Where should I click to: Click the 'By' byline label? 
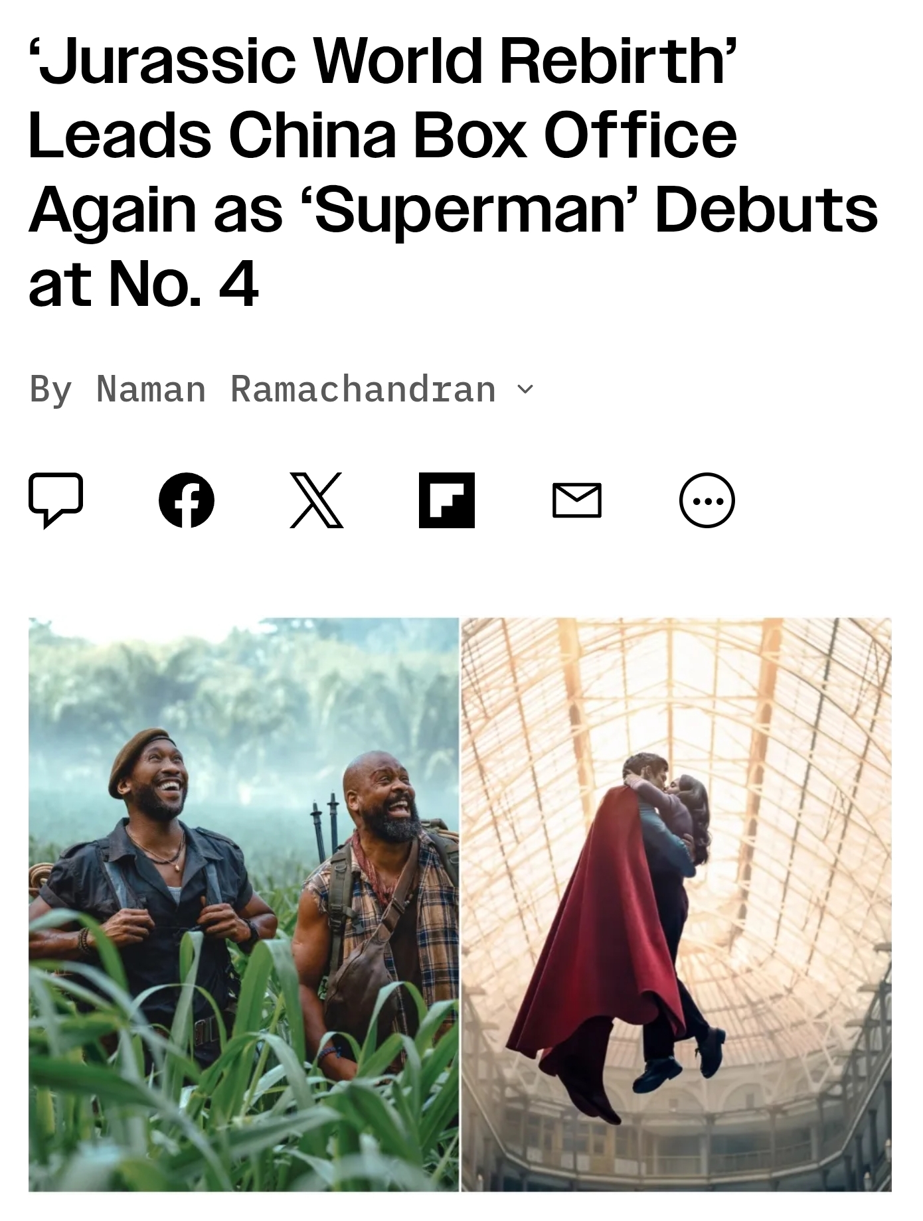coord(50,389)
